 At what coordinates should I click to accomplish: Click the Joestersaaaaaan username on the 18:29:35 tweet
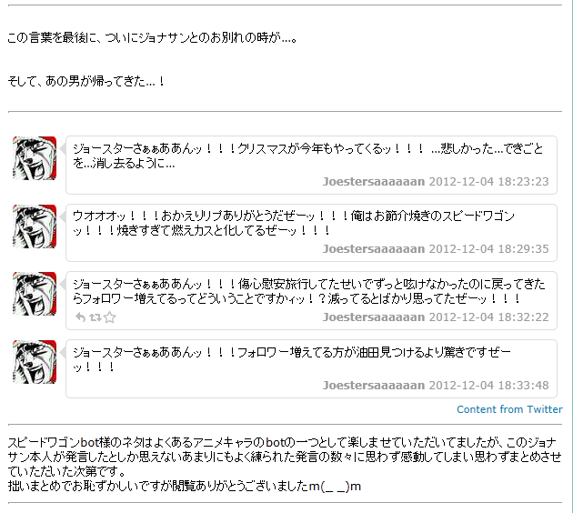[374, 249]
